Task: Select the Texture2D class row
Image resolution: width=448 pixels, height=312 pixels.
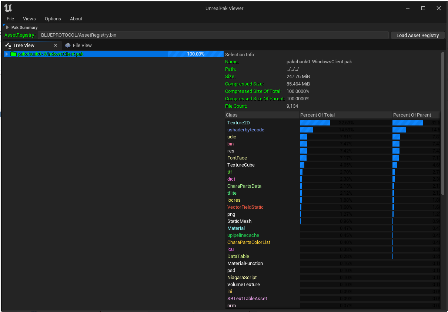Action: (238, 123)
